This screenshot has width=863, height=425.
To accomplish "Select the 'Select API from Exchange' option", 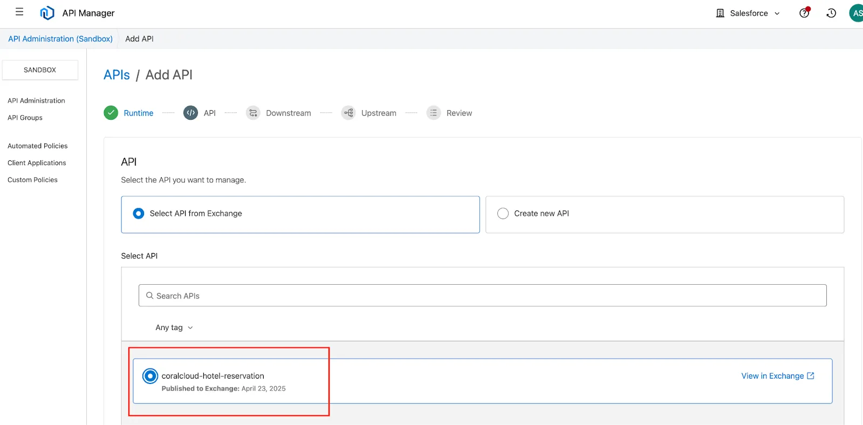I will click(x=139, y=214).
